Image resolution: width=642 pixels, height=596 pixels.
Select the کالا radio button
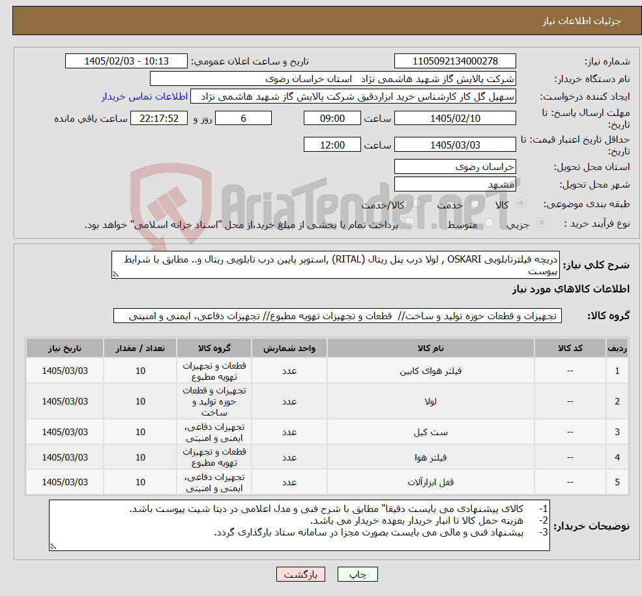(x=521, y=203)
